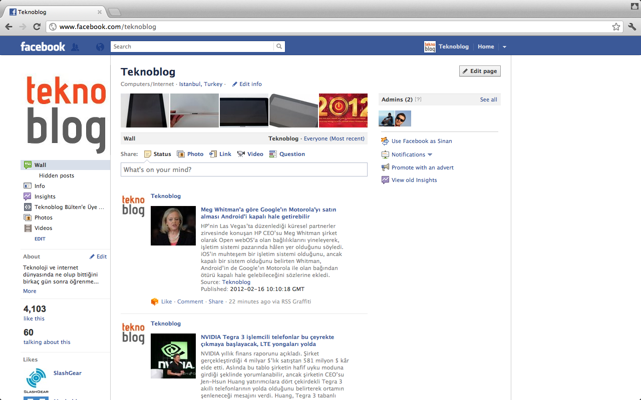Open the Wall section in sidebar
Image resolution: width=641 pixels, height=400 pixels.
(65, 165)
